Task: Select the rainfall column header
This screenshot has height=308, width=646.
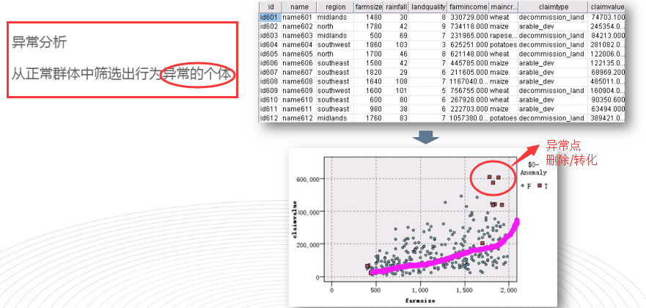Action: (x=395, y=7)
